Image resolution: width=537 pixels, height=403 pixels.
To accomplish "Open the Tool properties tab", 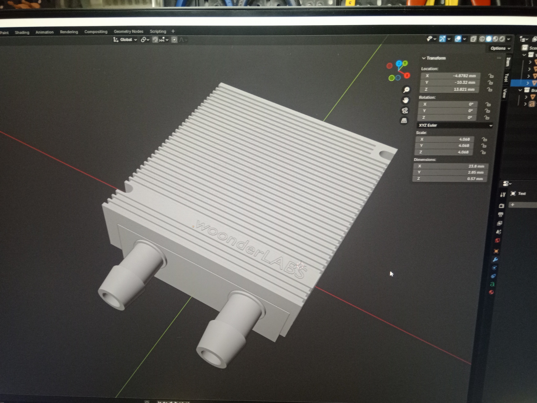I will (503, 194).
